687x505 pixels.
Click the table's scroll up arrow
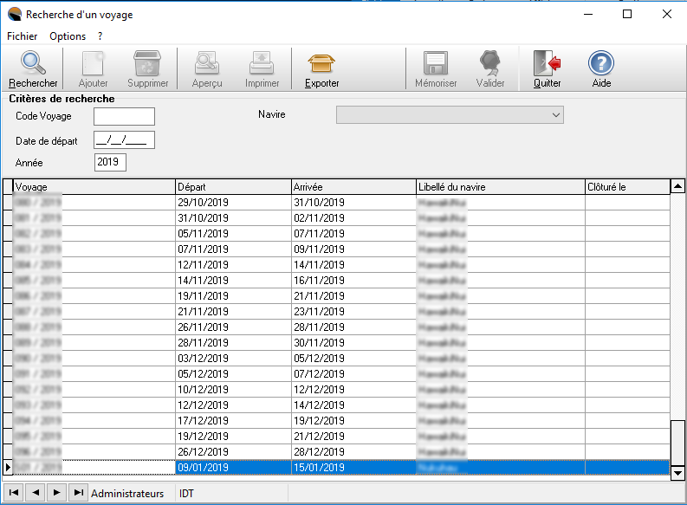[677, 187]
